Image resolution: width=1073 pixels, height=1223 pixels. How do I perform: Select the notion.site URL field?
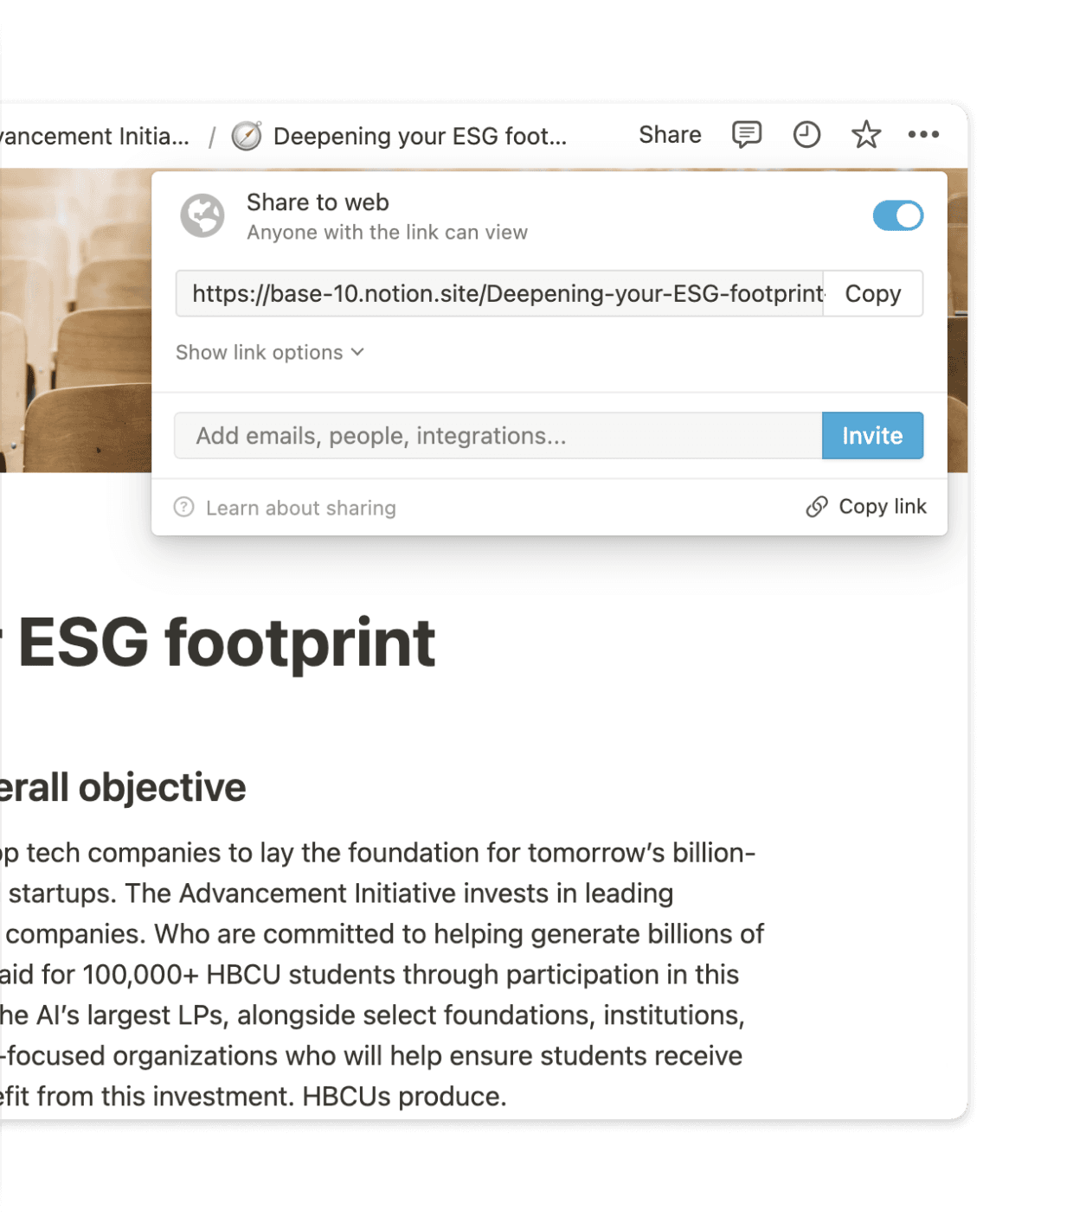[x=502, y=294]
